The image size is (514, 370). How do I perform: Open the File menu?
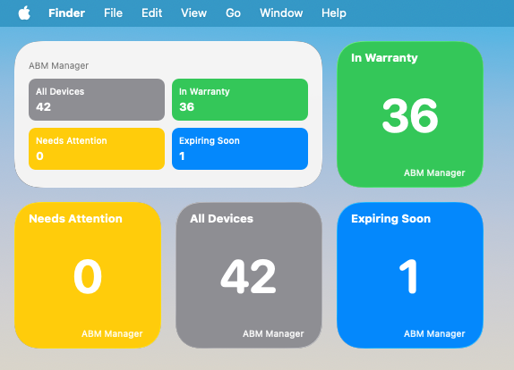tap(113, 13)
